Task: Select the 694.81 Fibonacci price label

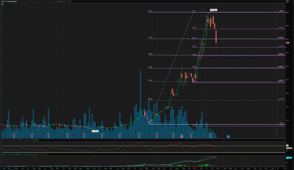Action: (281, 39)
